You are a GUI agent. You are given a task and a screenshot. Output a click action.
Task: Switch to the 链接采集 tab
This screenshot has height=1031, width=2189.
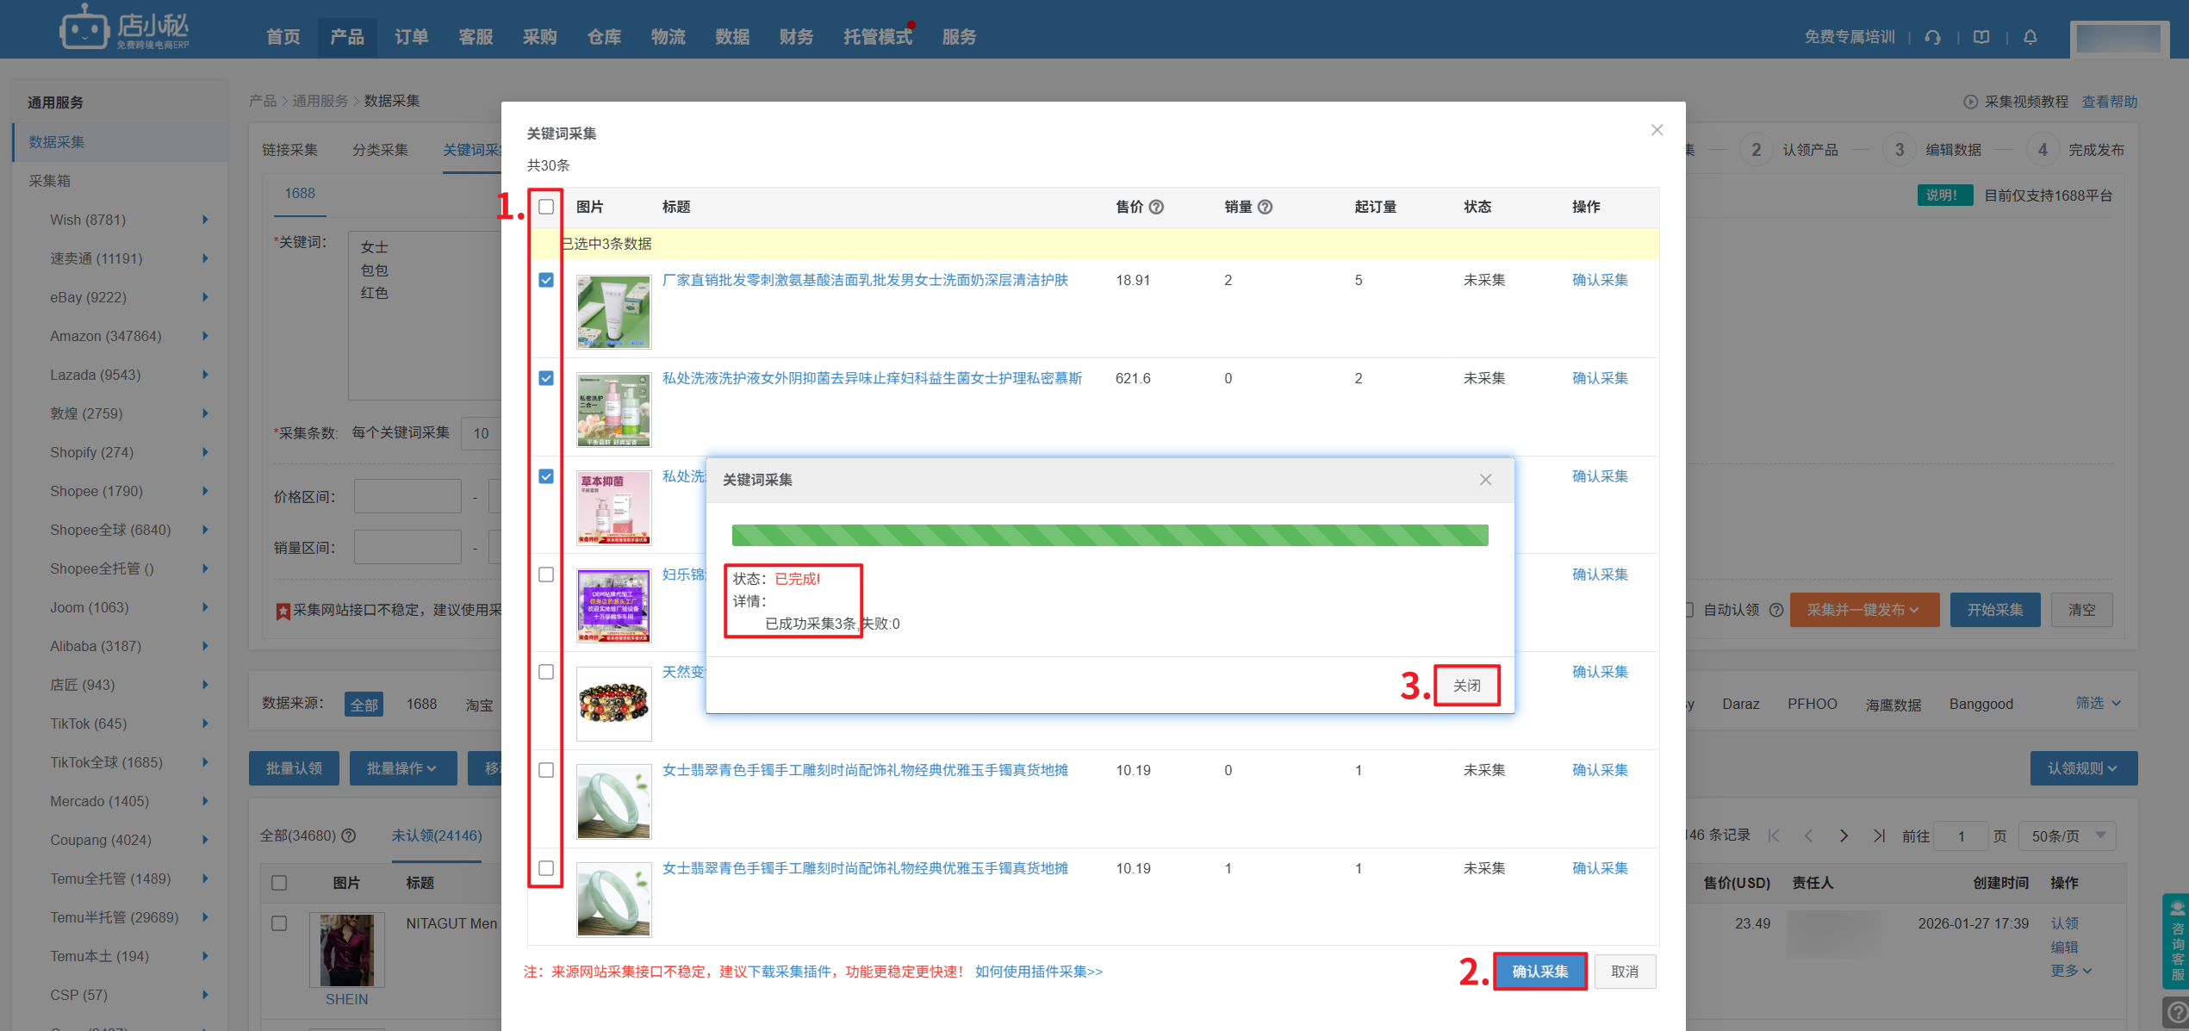click(x=290, y=150)
